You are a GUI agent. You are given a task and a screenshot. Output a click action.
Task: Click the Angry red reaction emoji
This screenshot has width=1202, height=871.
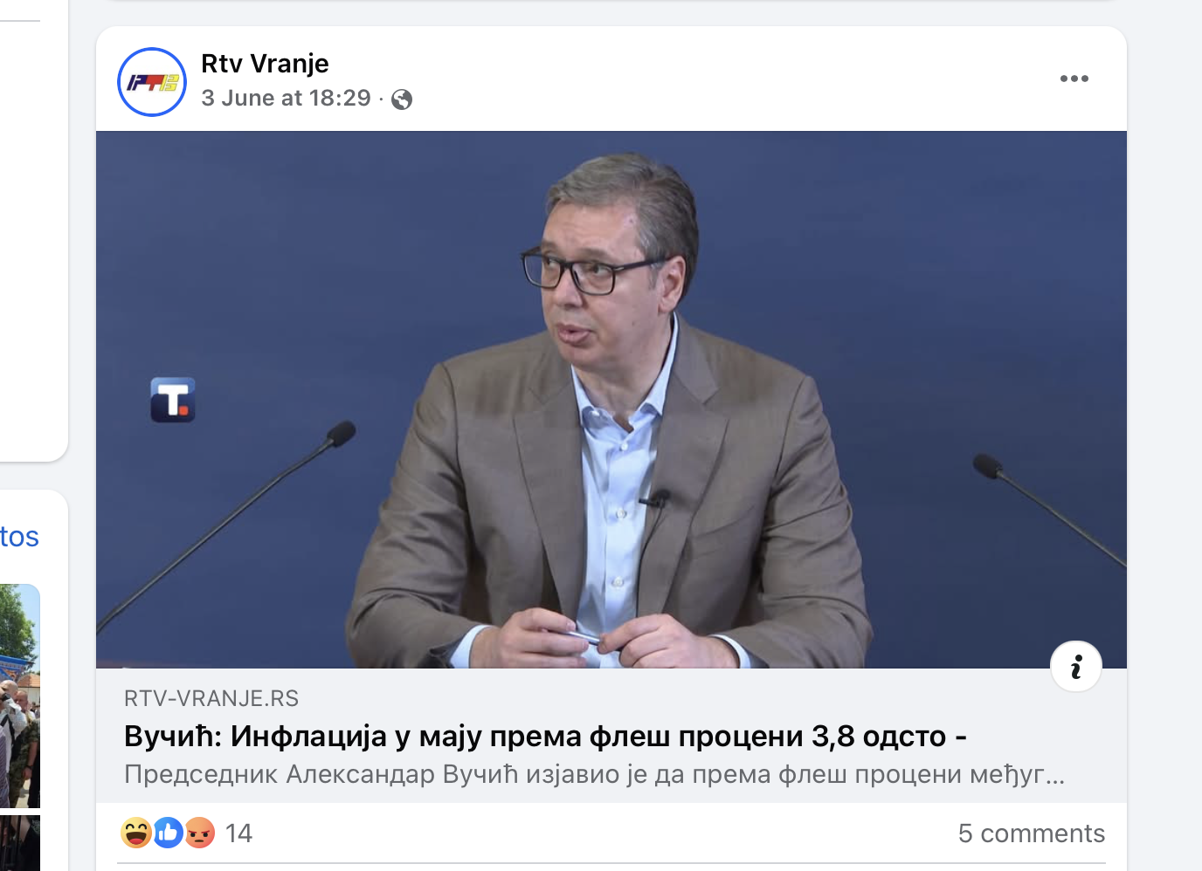[x=200, y=833]
